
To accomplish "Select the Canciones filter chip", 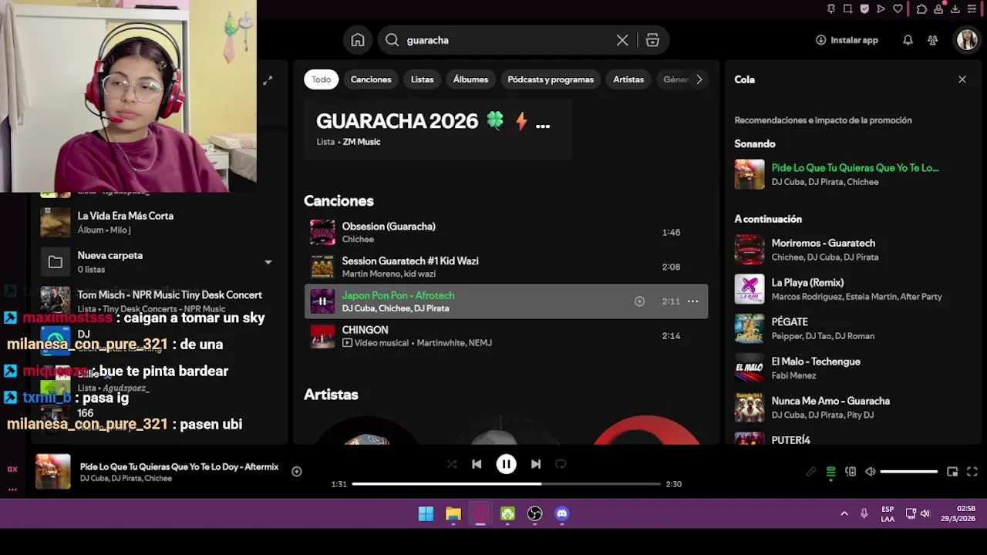I will point(371,79).
